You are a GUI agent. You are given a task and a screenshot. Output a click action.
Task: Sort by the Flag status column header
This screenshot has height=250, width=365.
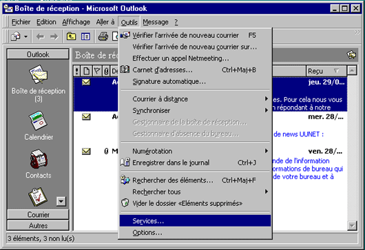97,71
